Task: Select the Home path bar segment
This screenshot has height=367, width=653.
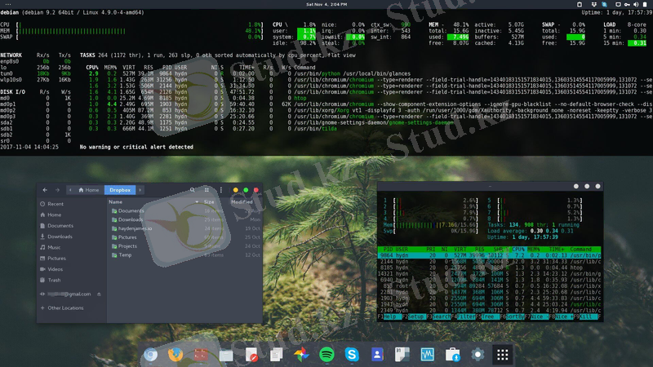Action: pos(89,190)
